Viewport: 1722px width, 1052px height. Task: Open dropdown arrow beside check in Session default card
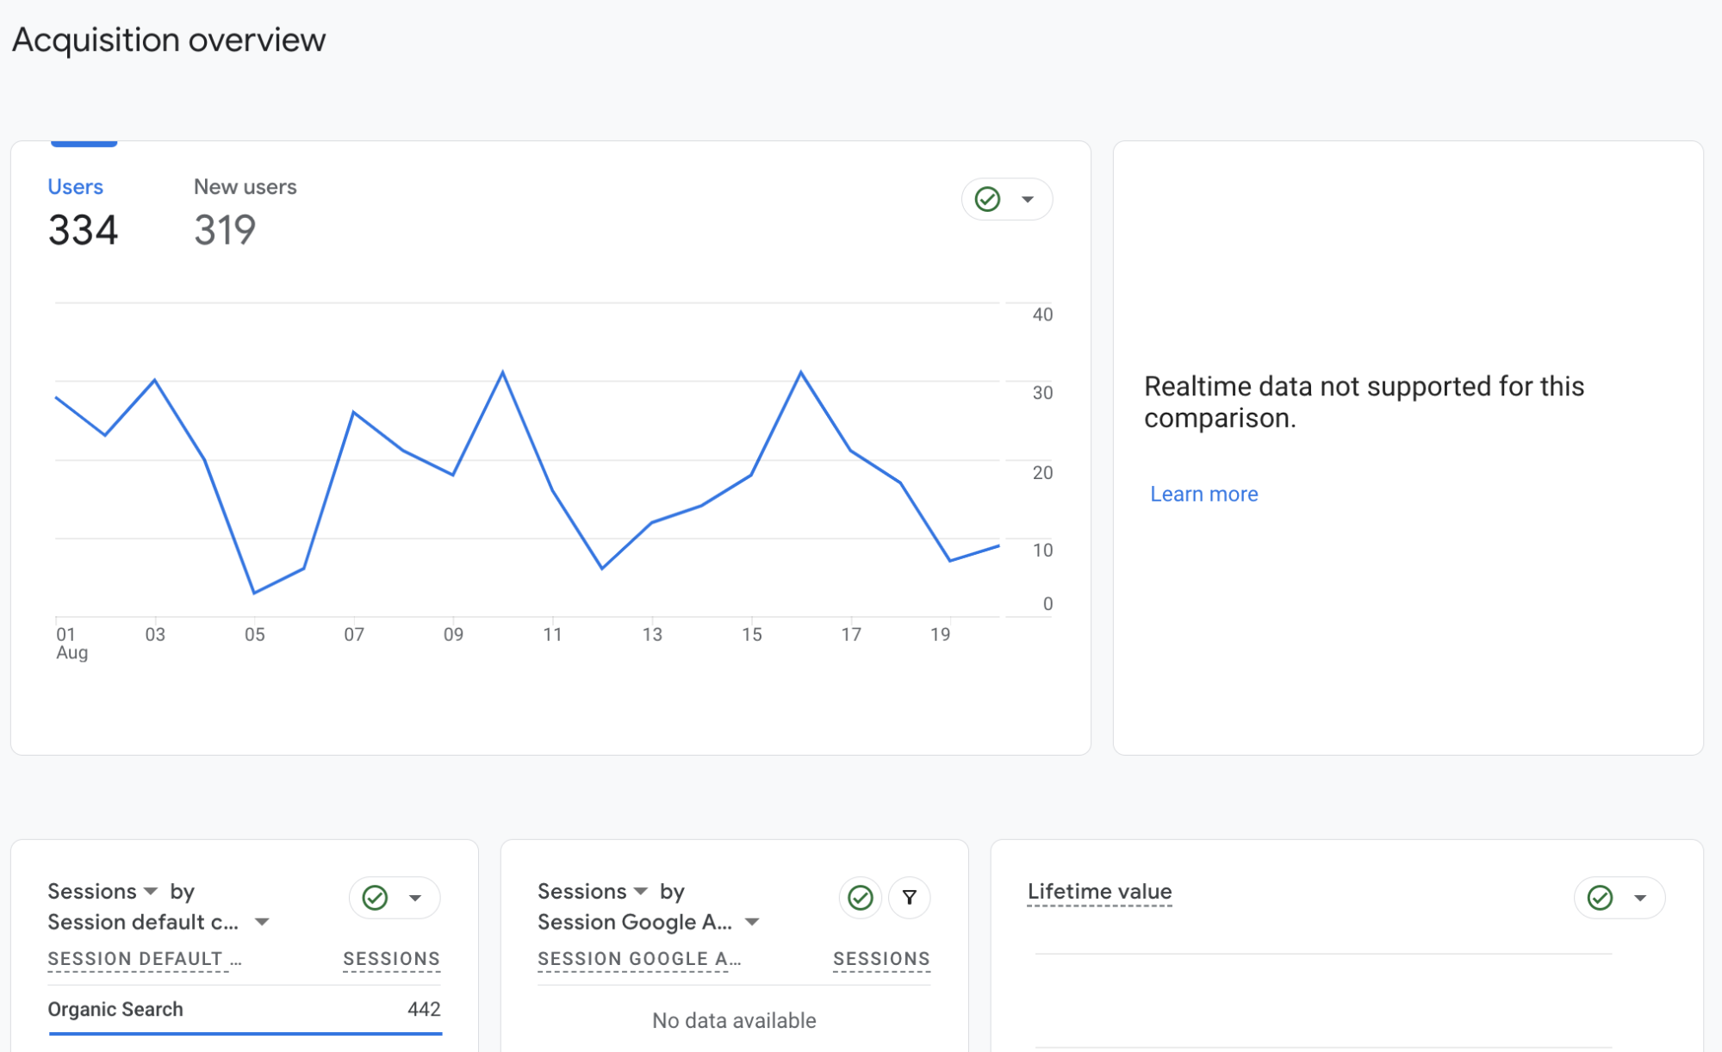[x=415, y=898]
